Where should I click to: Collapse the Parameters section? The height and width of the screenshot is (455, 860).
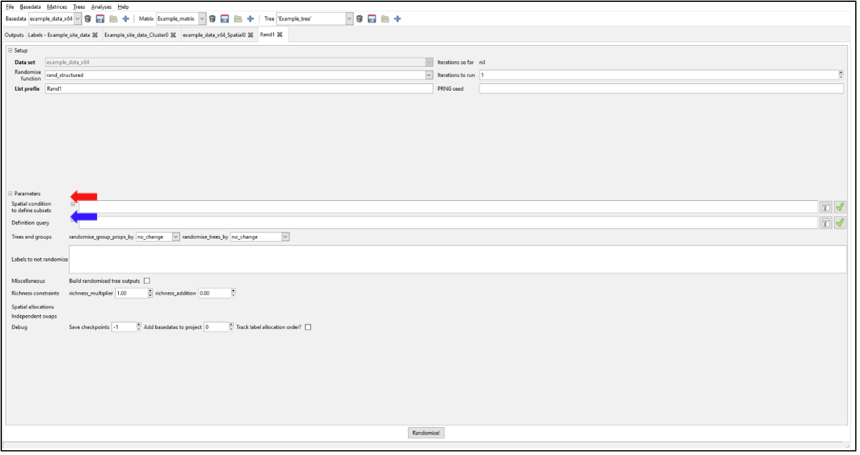click(10, 193)
